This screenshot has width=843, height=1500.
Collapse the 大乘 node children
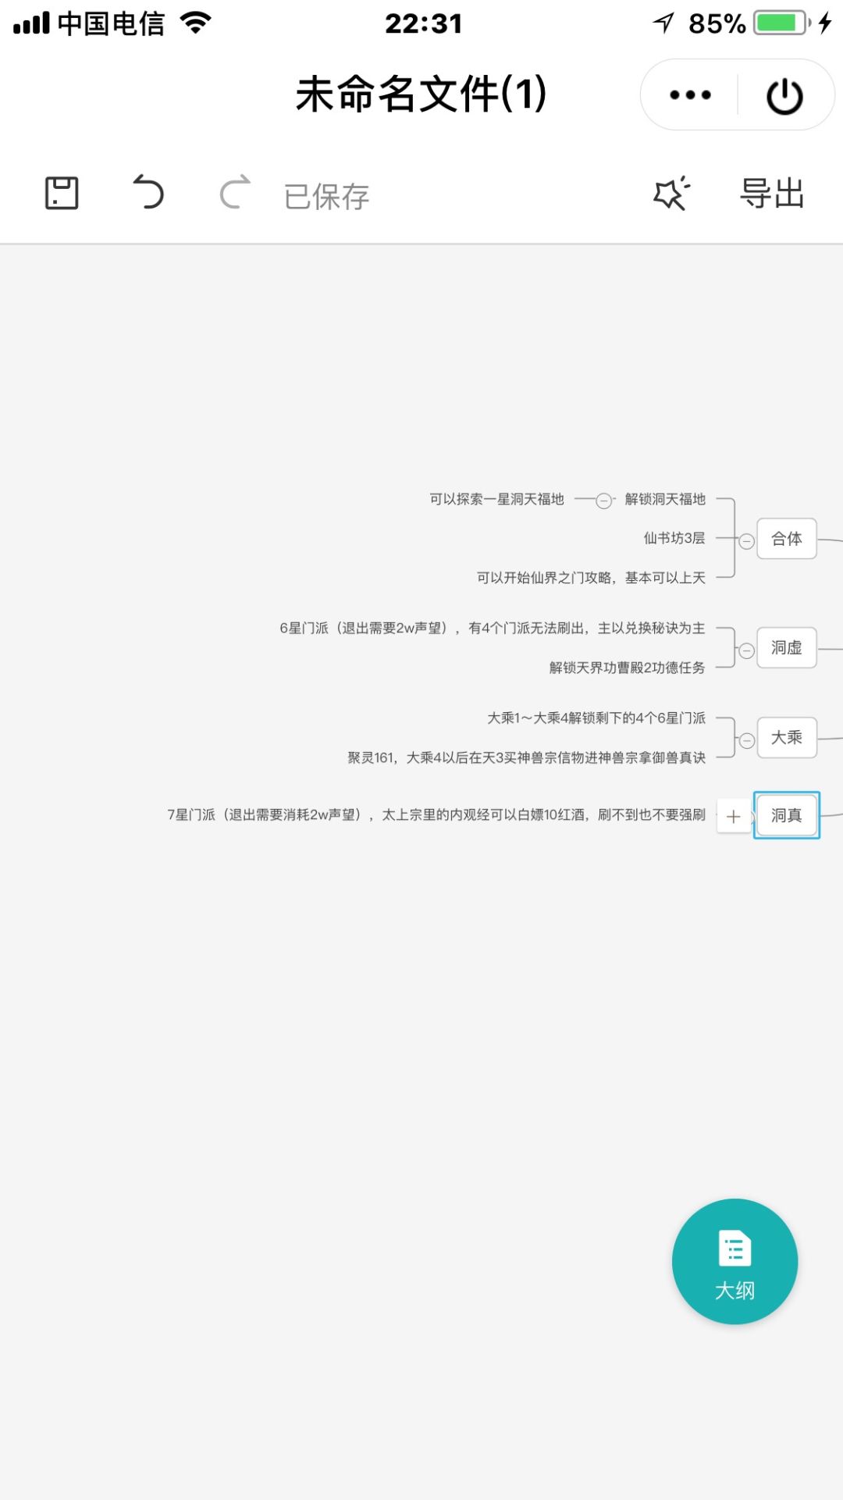[746, 740]
